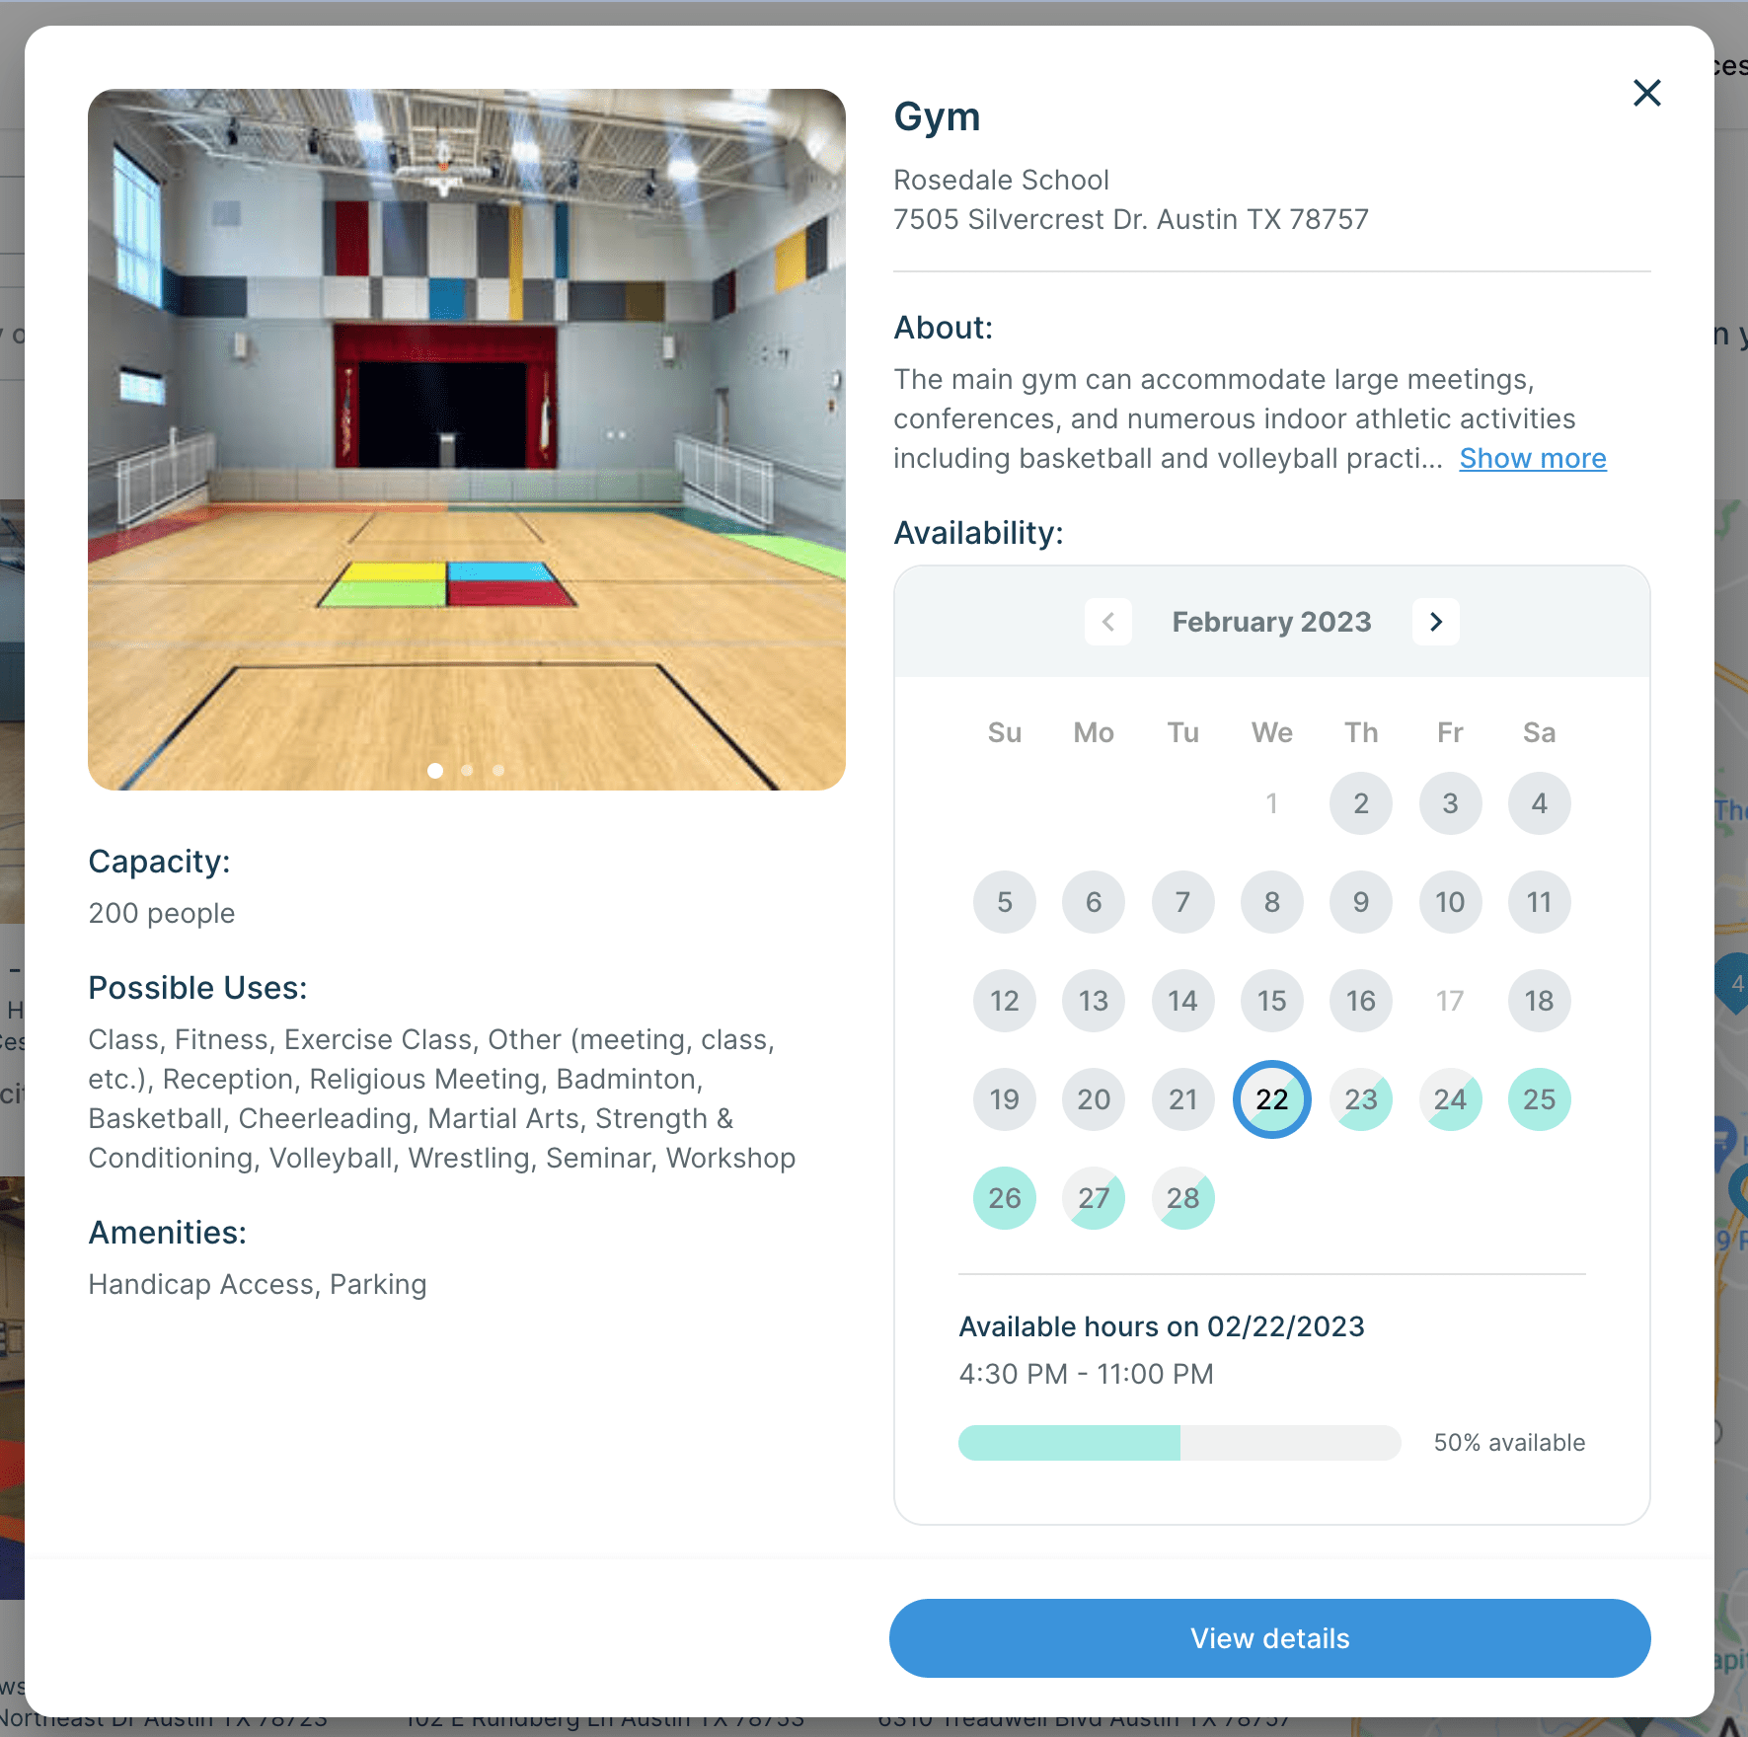Select February 23 on the calendar
The image size is (1748, 1737).
point(1361,1099)
